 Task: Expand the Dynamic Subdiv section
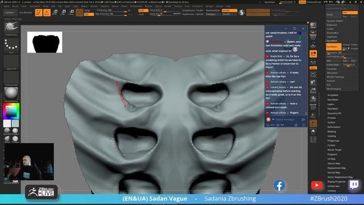point(335,21)
